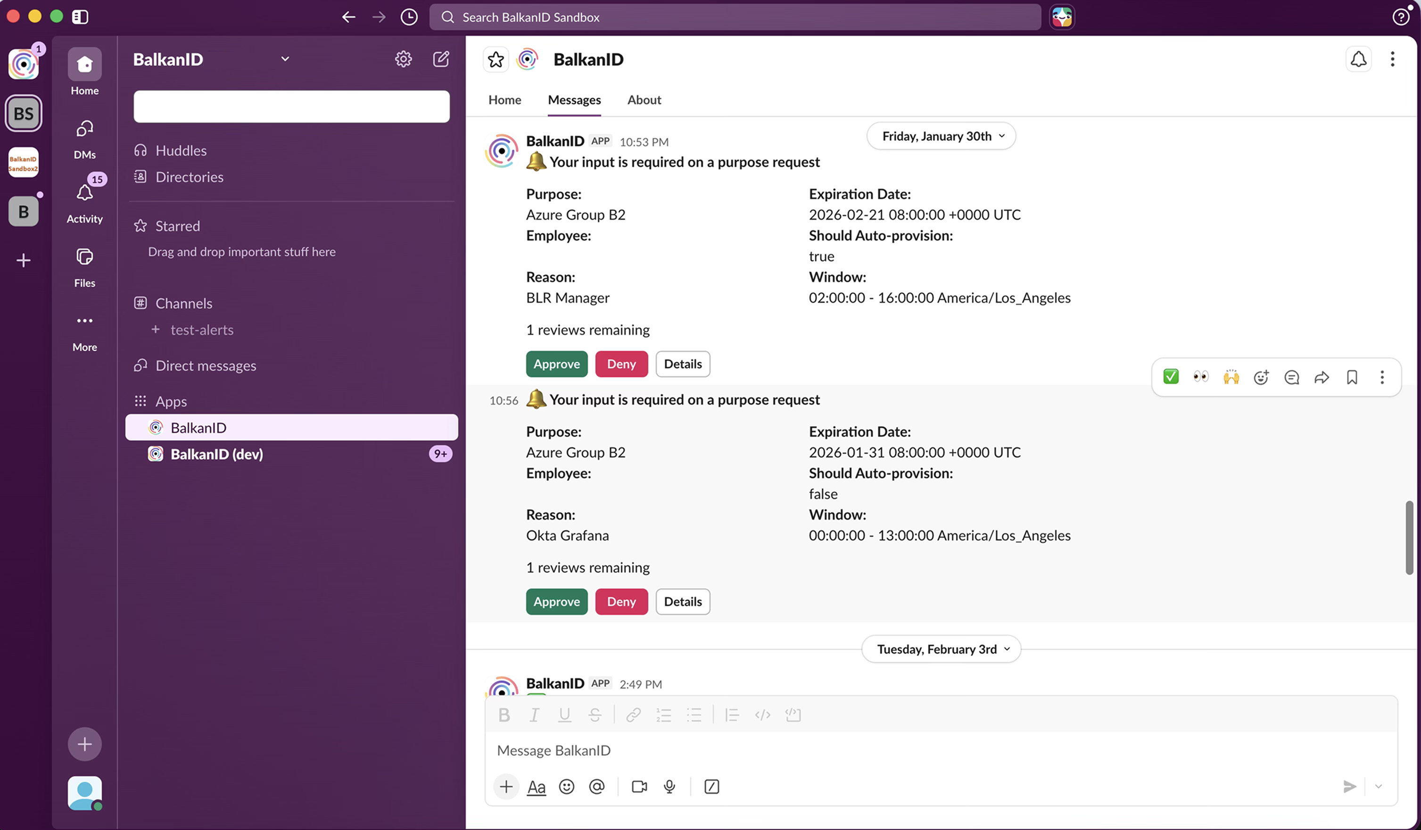Deny the BLR Manager purpose request
The width and height of the screenshot is (1421, 830).
(621, 364)
